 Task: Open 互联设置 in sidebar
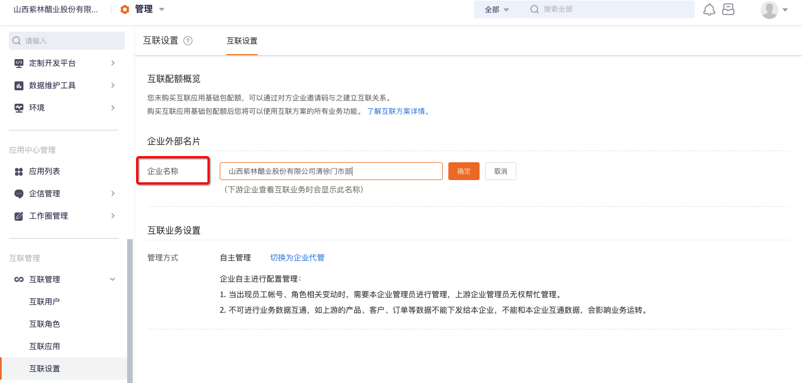click(64, 369)
